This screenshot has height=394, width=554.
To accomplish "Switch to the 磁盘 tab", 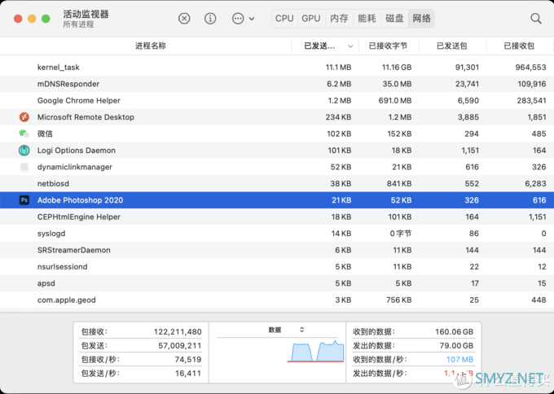I will click(x=394, y=19).
